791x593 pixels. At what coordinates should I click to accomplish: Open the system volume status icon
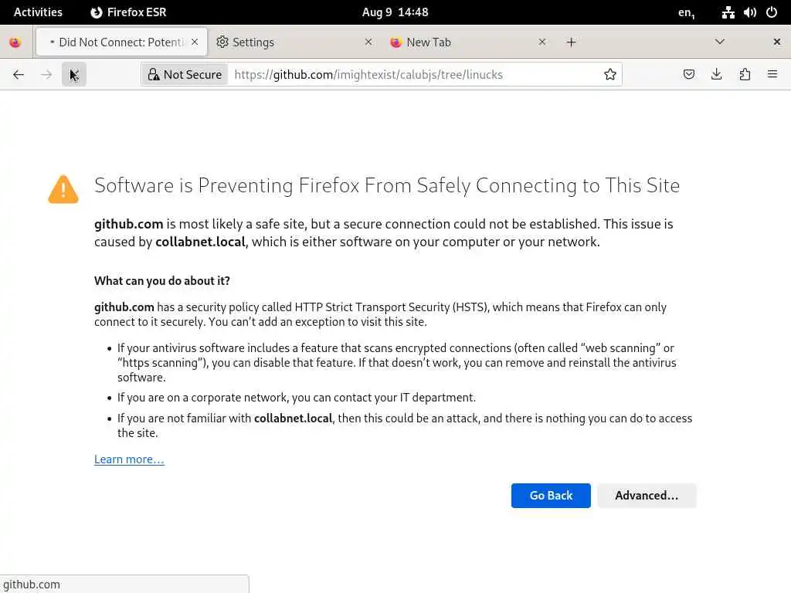pos(749,12)
